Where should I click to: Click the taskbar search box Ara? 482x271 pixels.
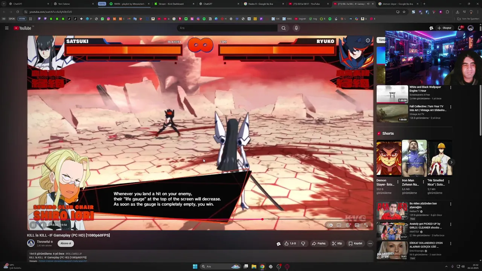point(220,266)
